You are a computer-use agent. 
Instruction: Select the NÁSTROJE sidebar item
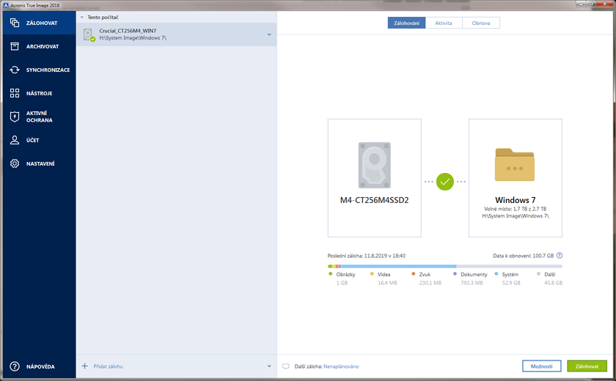[40, 93]
